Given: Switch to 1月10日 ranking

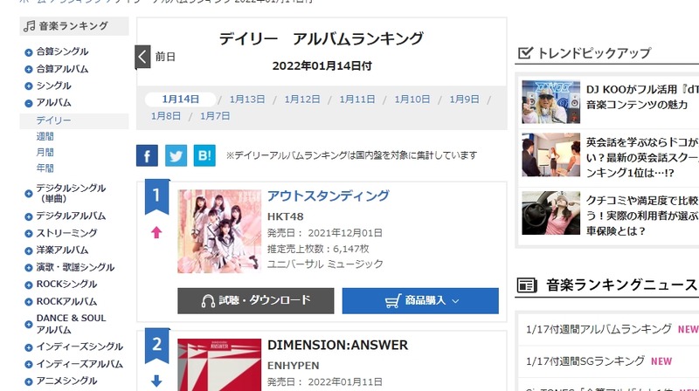Looking at the screenshot, I should (412, 99).
